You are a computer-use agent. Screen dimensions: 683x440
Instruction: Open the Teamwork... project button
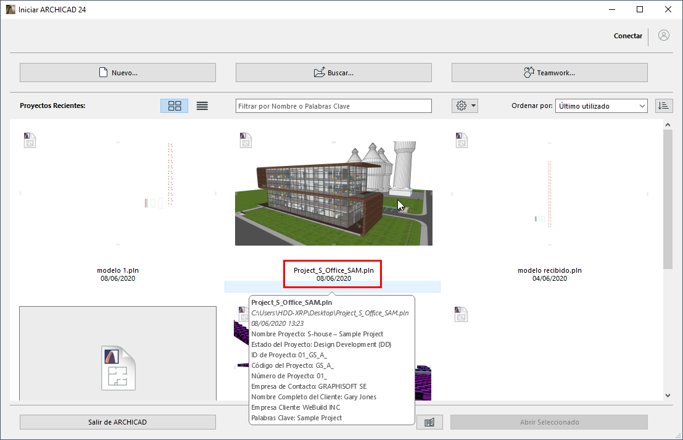coord(550,73)
